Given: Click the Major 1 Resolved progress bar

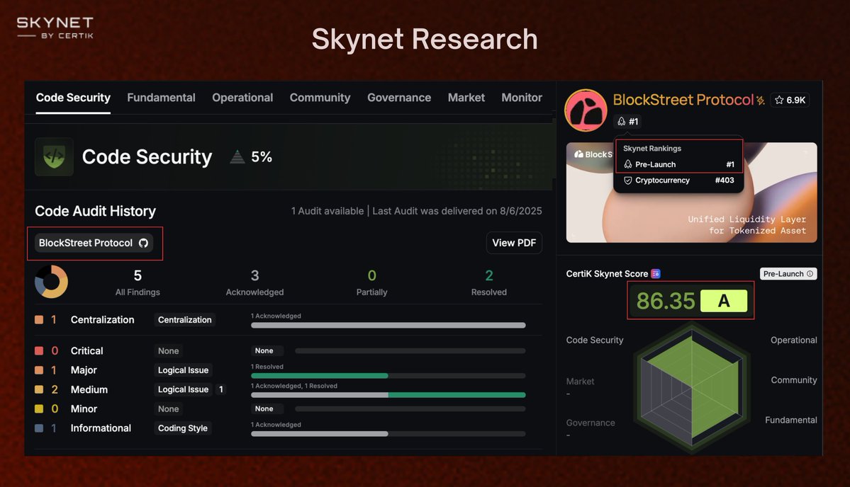Looking at the screenshot, I should tap(388, 376).
